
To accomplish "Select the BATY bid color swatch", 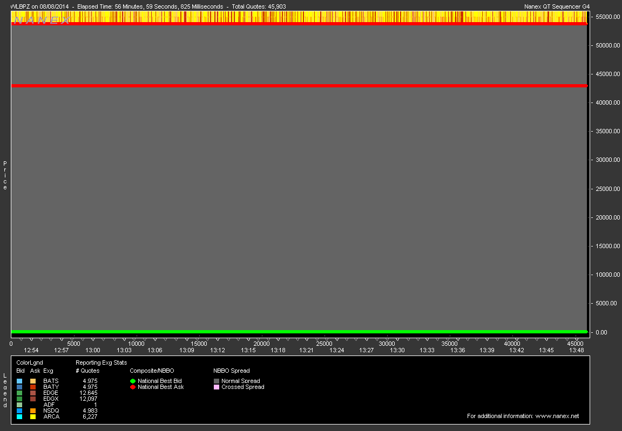I will point(19,387).
